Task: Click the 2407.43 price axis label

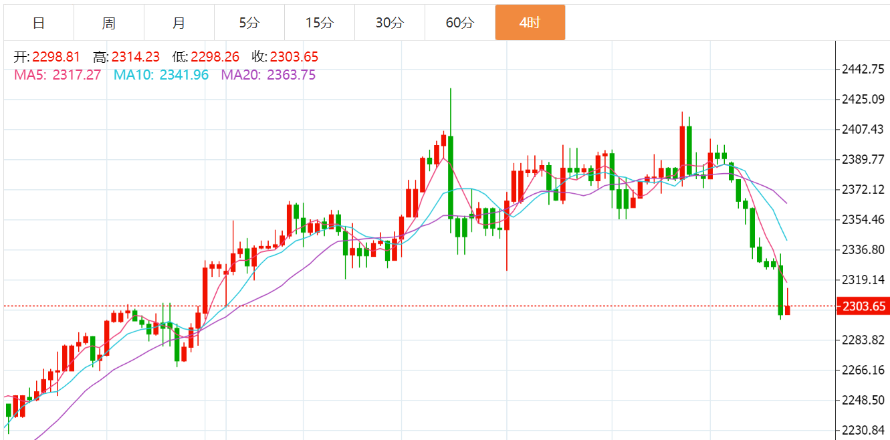Action: click(863, 130)
